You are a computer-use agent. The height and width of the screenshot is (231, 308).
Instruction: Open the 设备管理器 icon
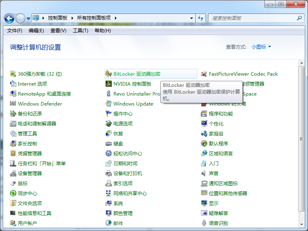13,174
